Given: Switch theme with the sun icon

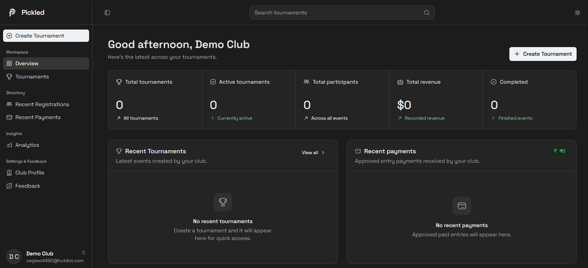Looking at the screenshot, I should [578, 13].
